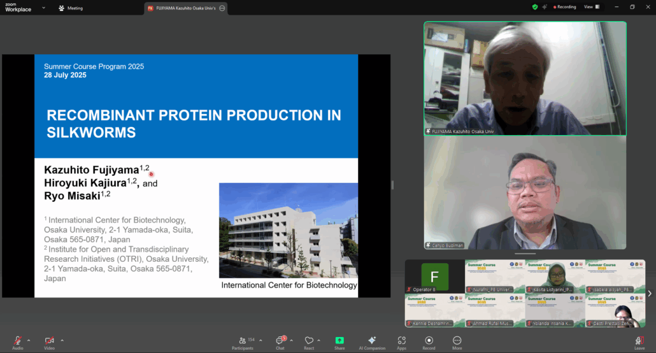The image size is (656, 353).
Task: Open the Chat panel
Action: [x=280, y=341]
